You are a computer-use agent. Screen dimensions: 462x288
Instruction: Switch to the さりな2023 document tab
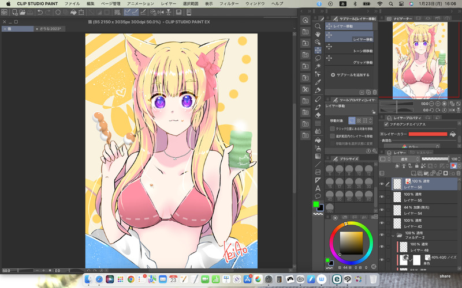[x=50, y=29]
